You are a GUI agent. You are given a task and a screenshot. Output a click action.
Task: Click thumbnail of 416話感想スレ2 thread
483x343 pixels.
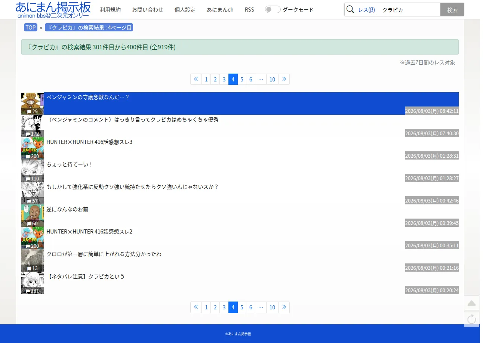click(x=33, y=238)
